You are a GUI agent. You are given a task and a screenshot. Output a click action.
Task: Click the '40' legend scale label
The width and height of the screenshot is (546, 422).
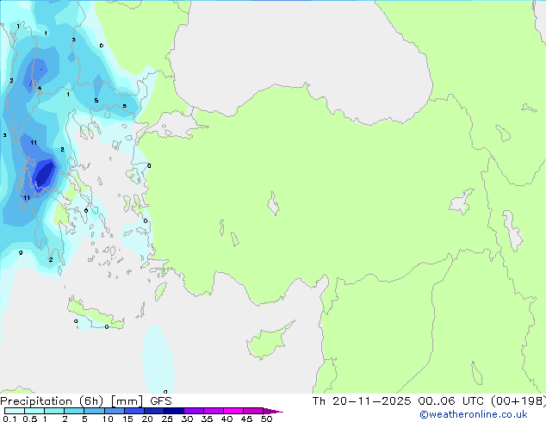click(x=226, y=419)
